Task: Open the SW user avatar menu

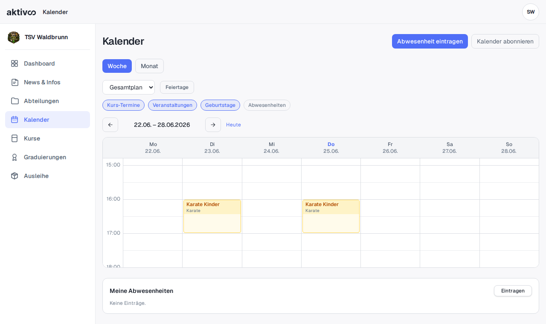Action: point(531,12)
